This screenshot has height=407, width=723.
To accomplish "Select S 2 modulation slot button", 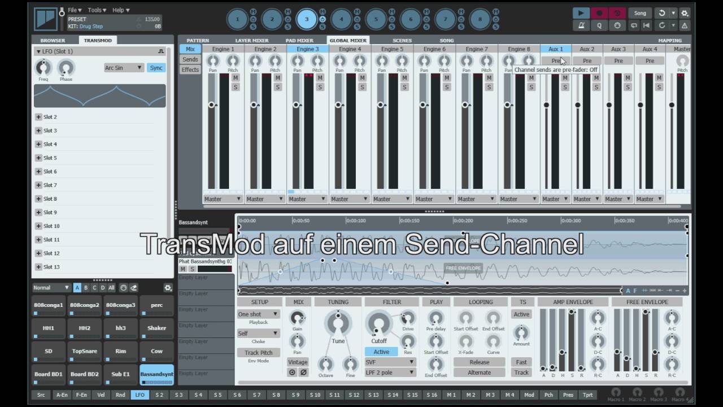I will (x=159, y=395).
